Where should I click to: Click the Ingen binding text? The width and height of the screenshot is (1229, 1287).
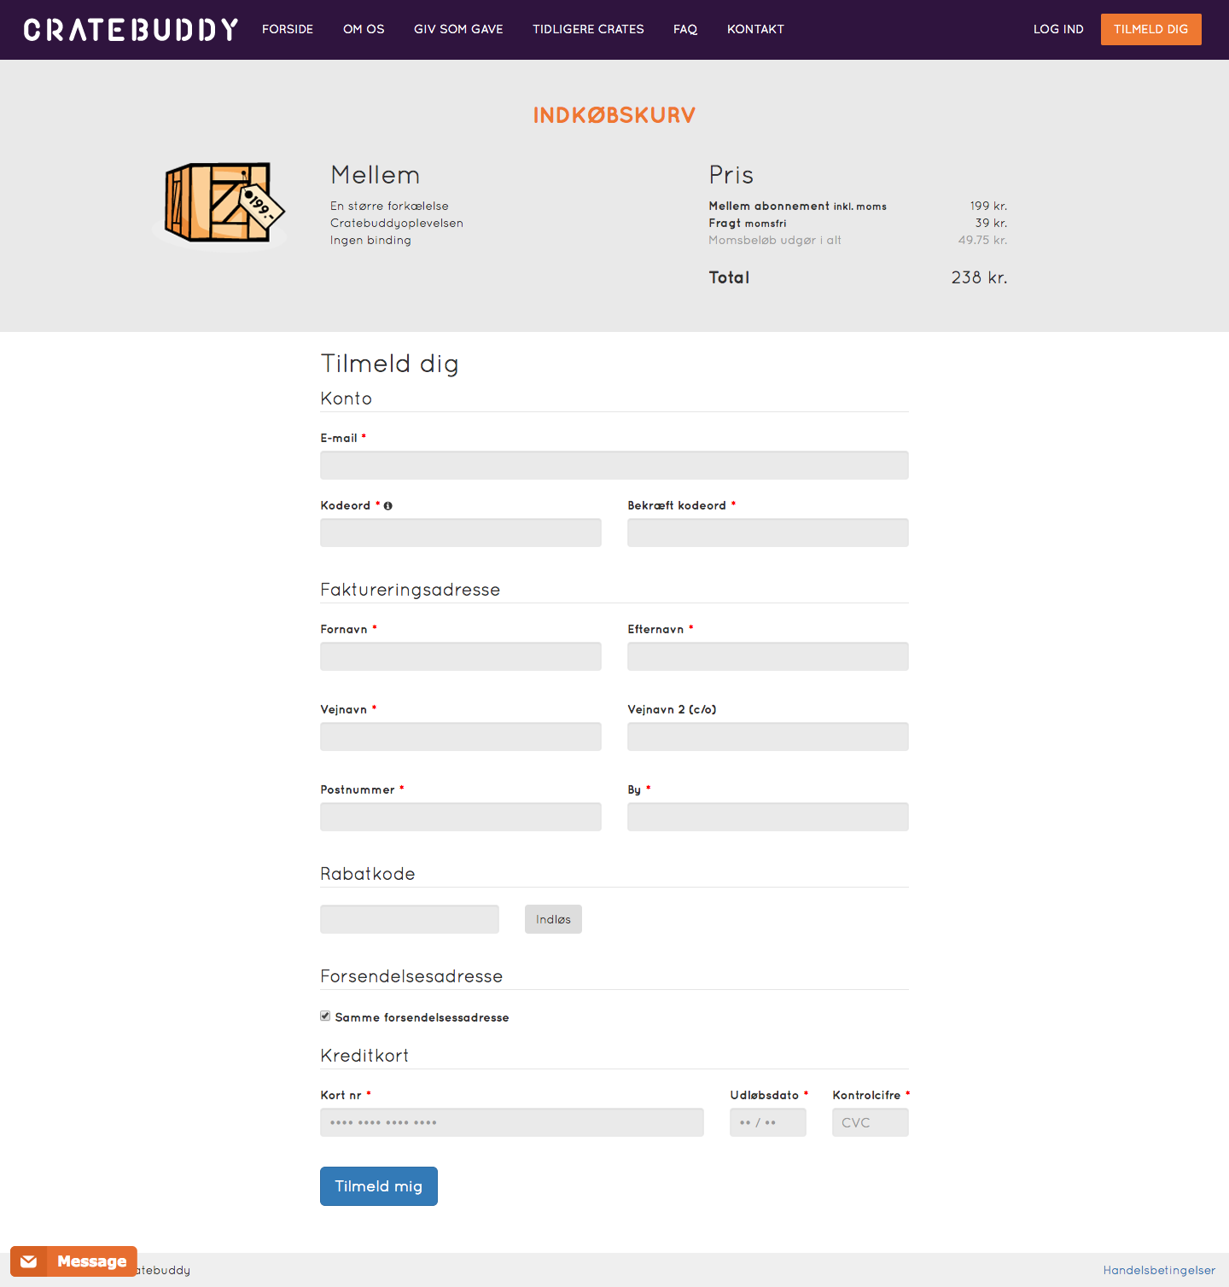pos(370,240)
